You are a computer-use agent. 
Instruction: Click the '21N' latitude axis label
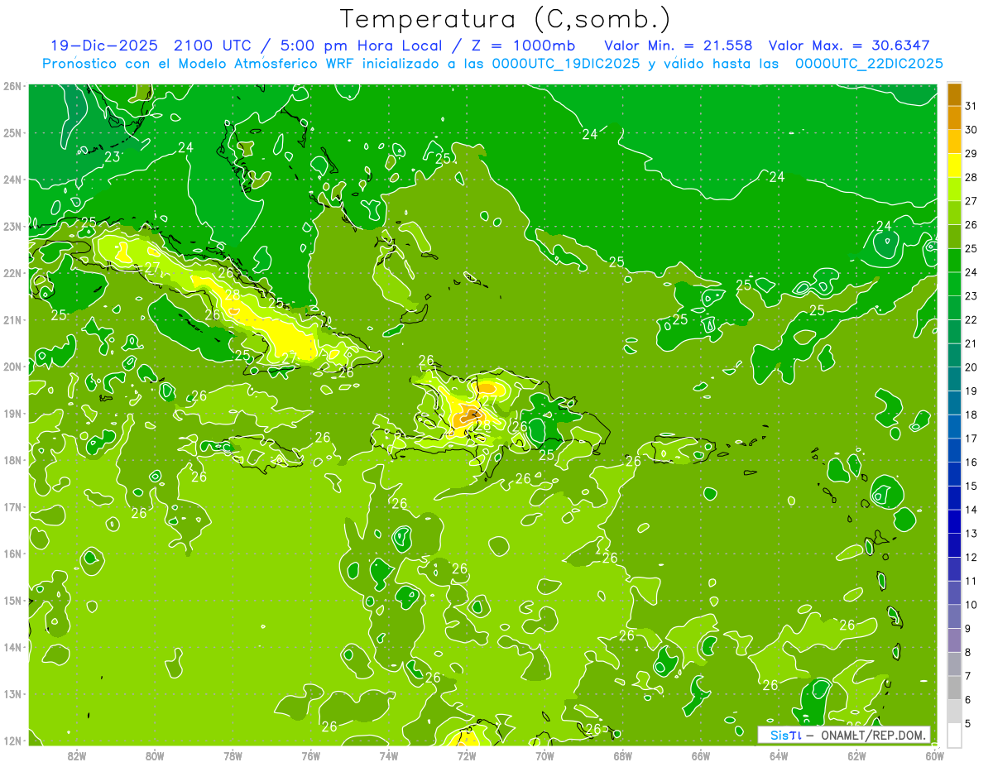click(x=12, y=319)
